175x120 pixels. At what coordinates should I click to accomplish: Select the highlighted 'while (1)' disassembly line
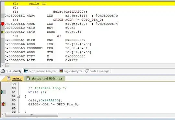pos(90,4)
